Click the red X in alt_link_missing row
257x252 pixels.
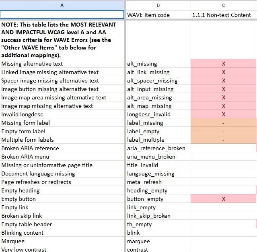pos(224,72)
